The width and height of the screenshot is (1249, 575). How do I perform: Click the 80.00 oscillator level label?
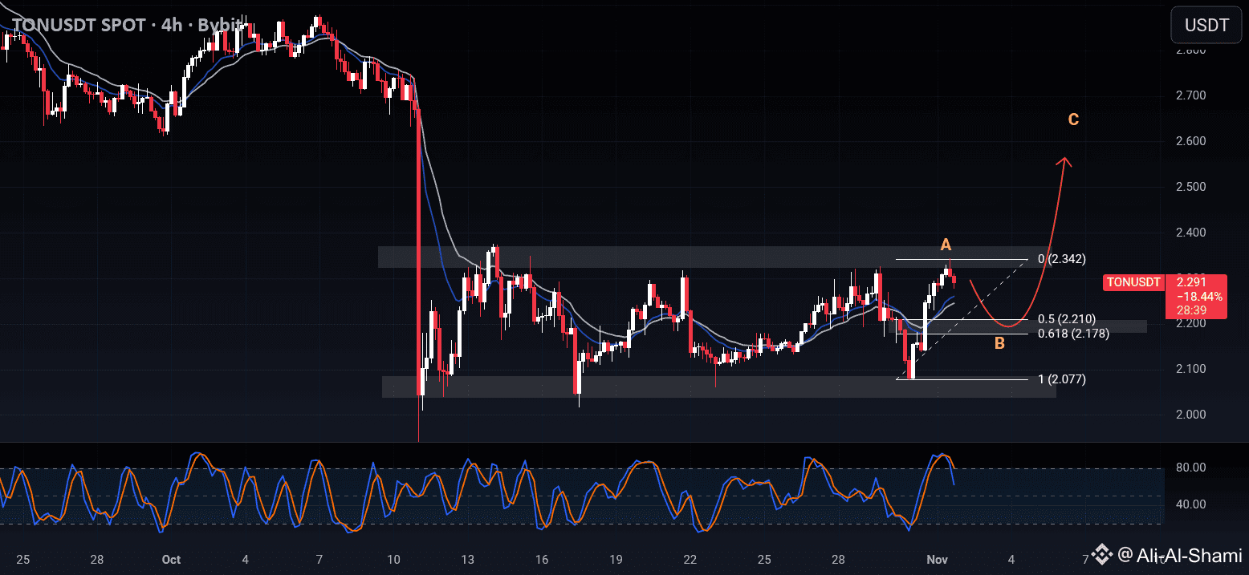click(x=1190, y=468)
